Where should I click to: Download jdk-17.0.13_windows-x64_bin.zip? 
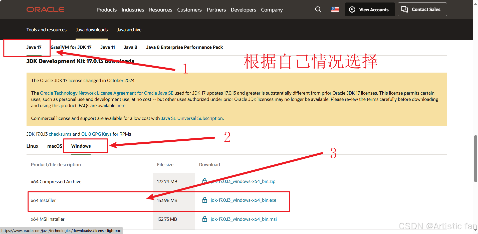coord(243,181)
